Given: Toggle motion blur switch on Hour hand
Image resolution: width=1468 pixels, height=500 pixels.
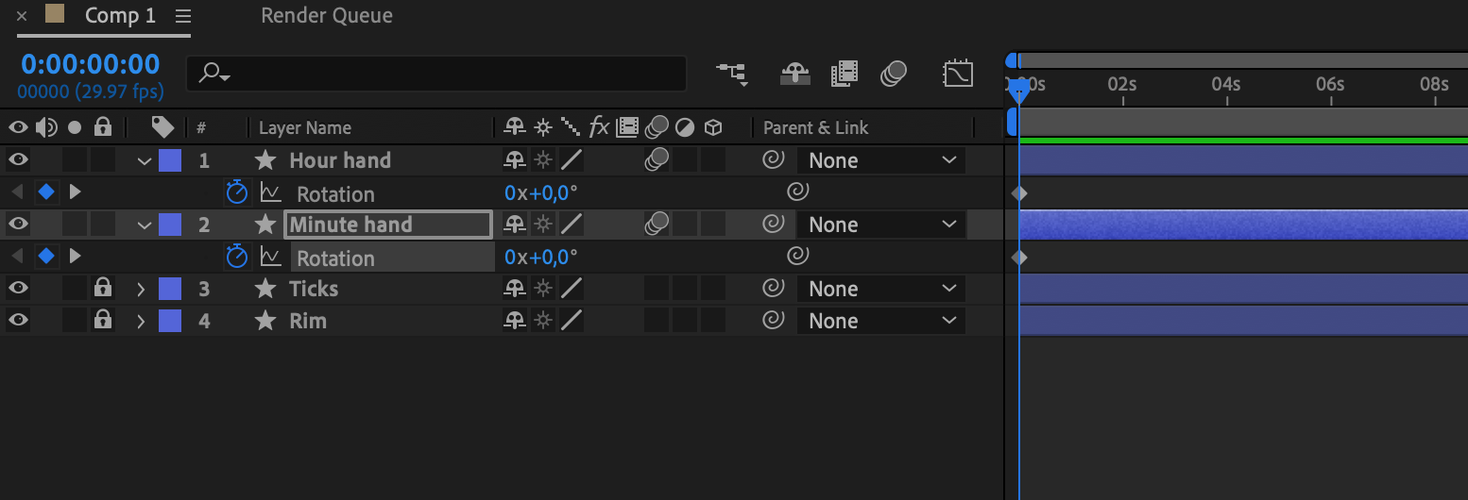Looking at the screenshot, I should click(x=657, y=160).
